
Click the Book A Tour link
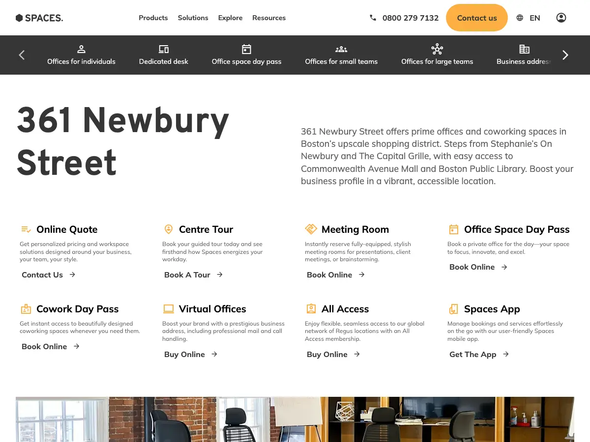click(x=194, y=275)
